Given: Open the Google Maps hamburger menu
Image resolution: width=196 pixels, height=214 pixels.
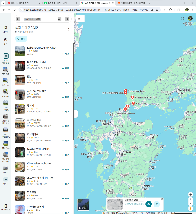Looking at the screenshot, I should click(5, 19).
